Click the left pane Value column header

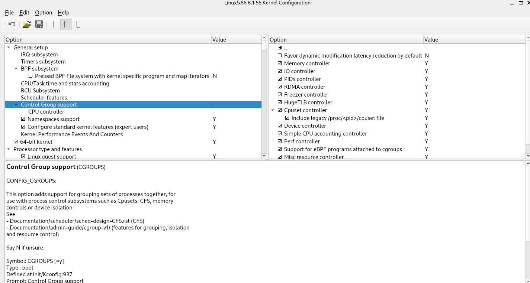236,40
